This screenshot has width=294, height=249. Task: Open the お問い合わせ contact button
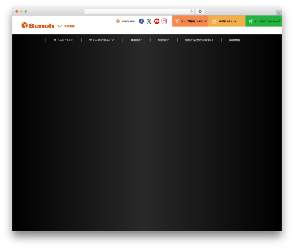pos(227,21)
